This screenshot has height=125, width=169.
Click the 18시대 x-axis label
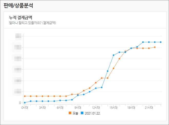click(131, 108)
